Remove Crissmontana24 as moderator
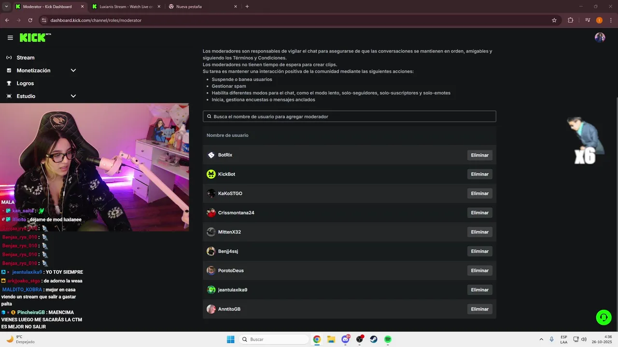This screenshot has height=347, width=618. [x=479, y=213]
